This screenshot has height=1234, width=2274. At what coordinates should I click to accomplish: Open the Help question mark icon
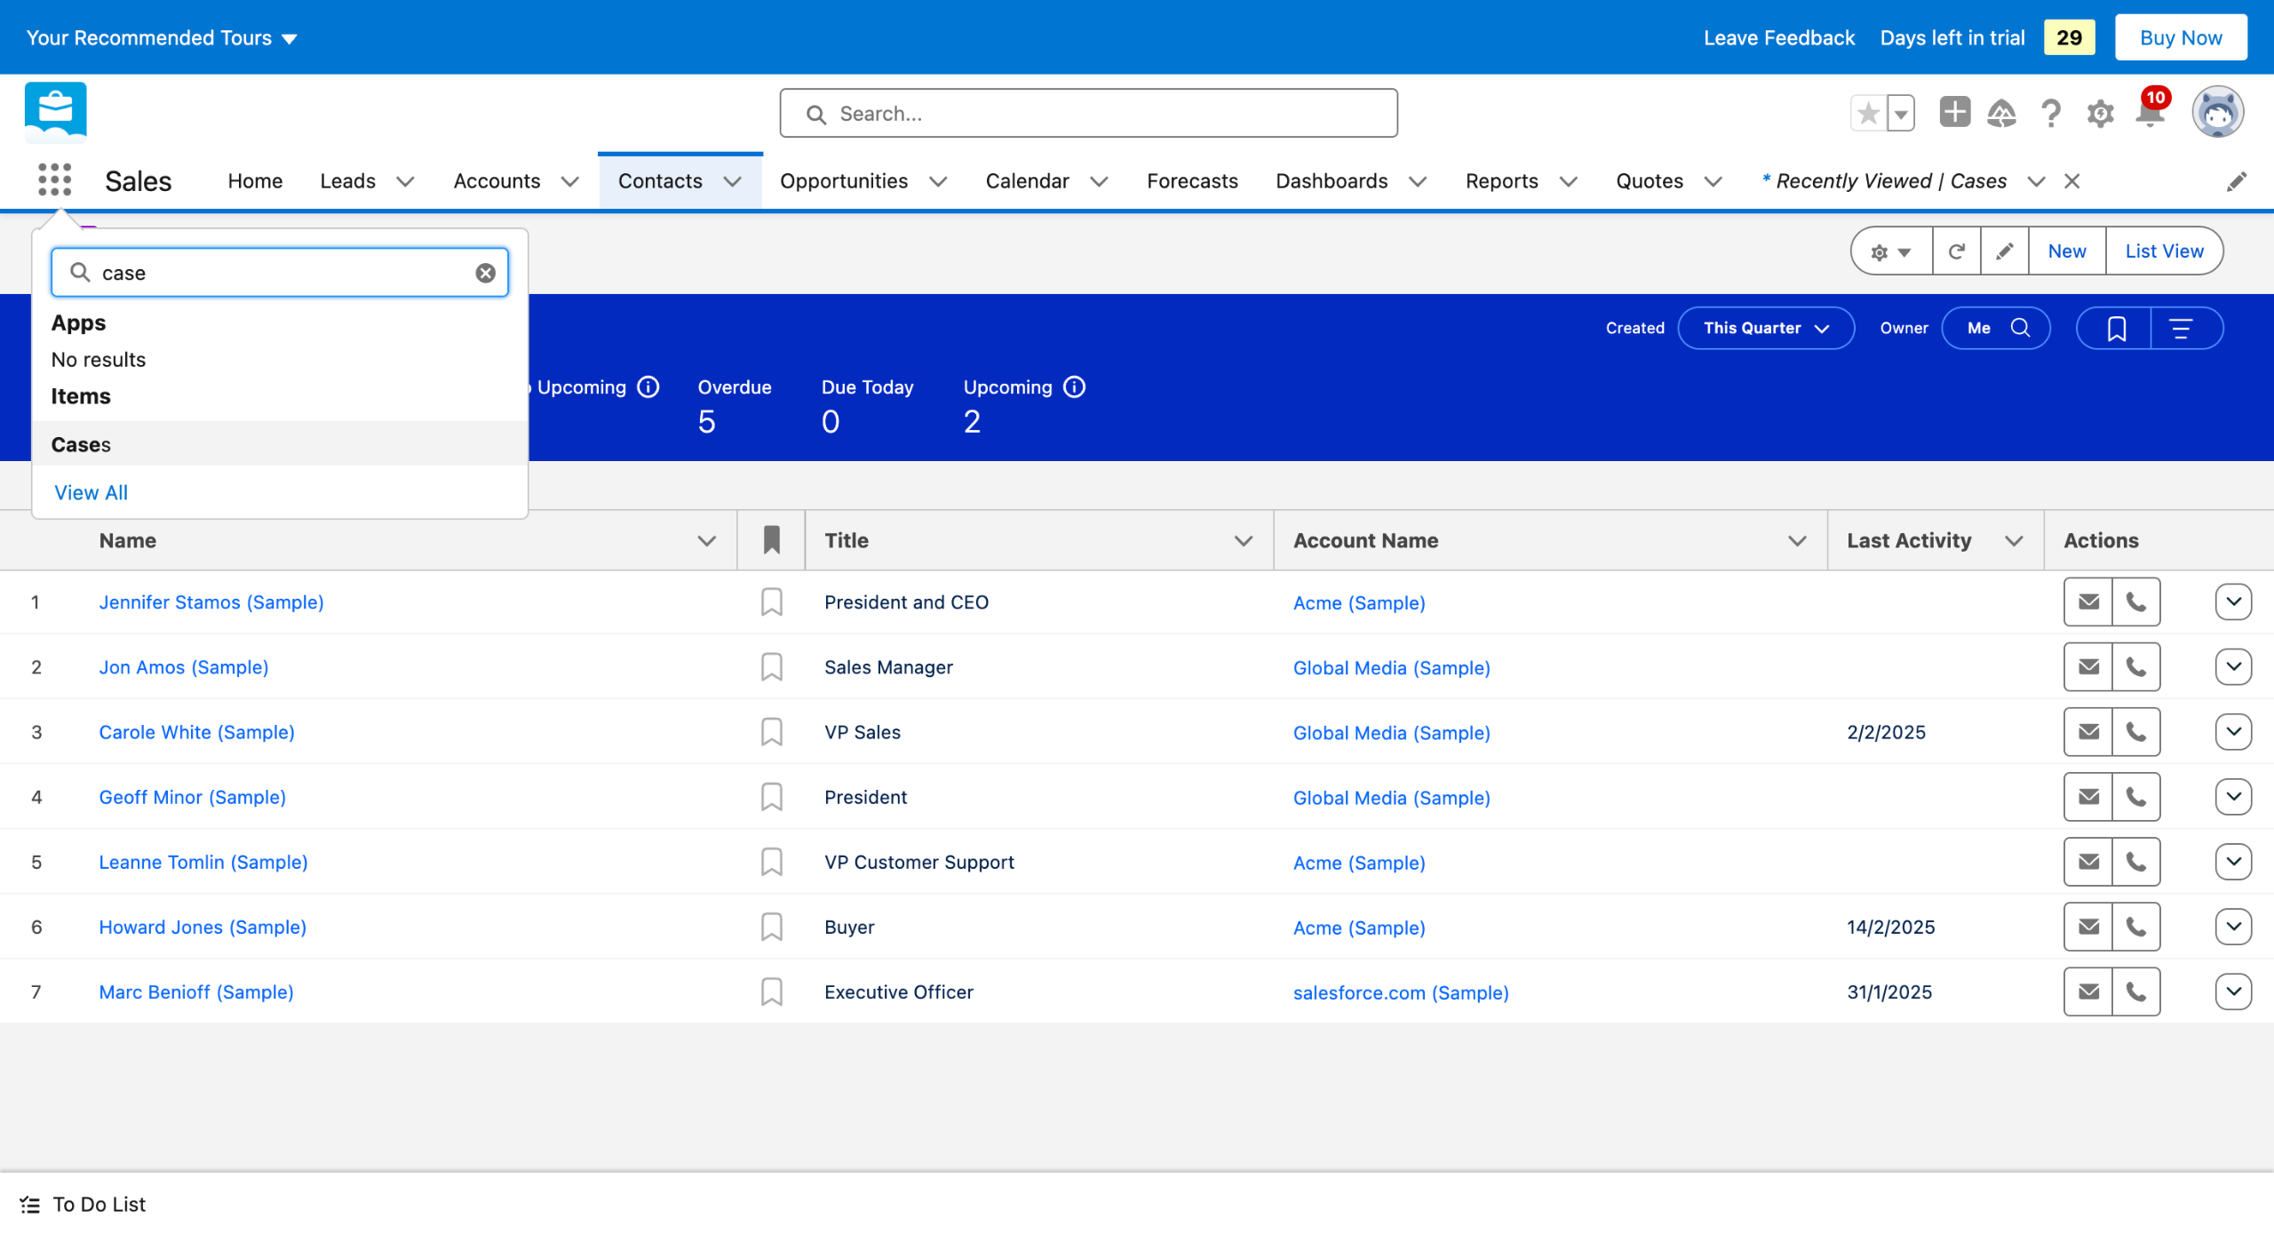point(2050,113)
